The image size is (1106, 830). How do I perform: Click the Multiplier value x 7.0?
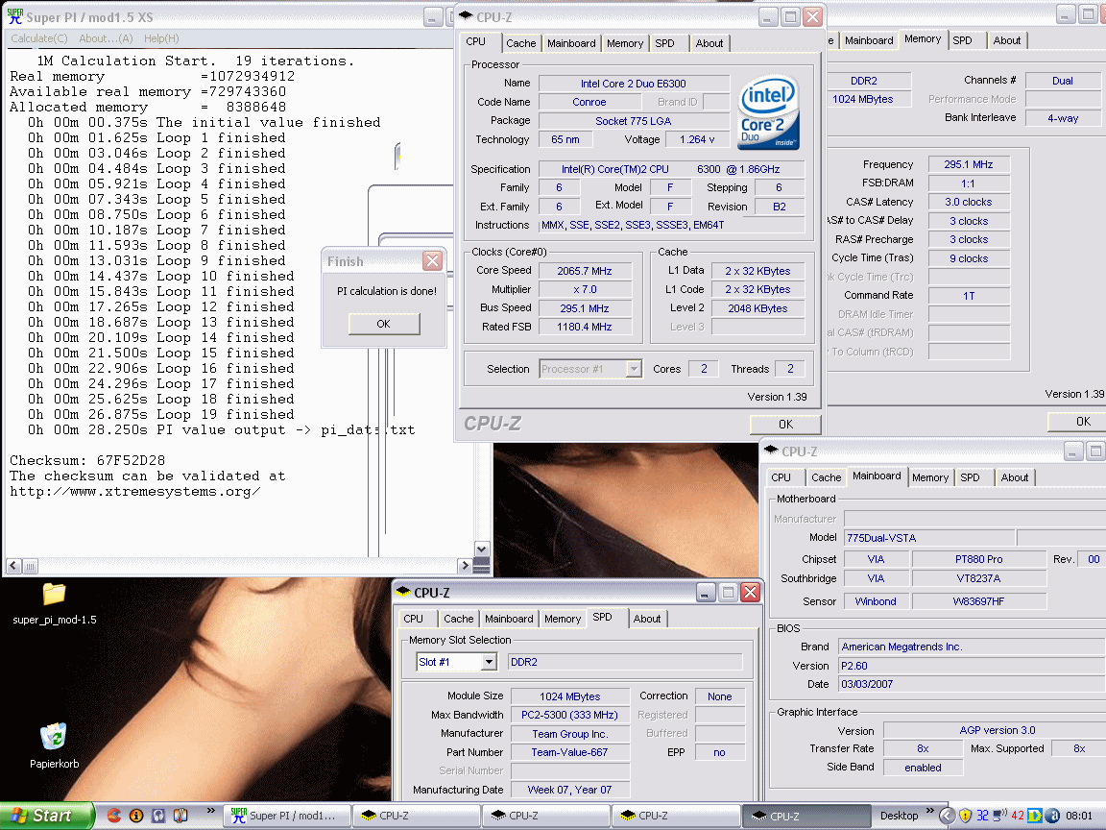tap(585, 288)
